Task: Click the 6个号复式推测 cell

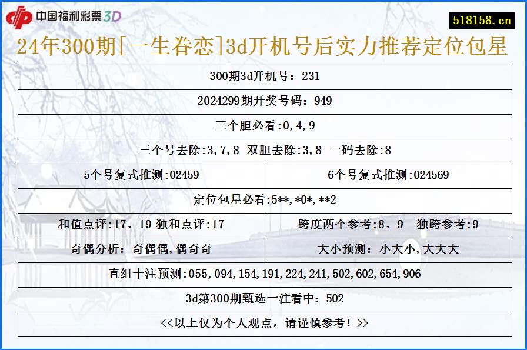Action: [388, 174]
